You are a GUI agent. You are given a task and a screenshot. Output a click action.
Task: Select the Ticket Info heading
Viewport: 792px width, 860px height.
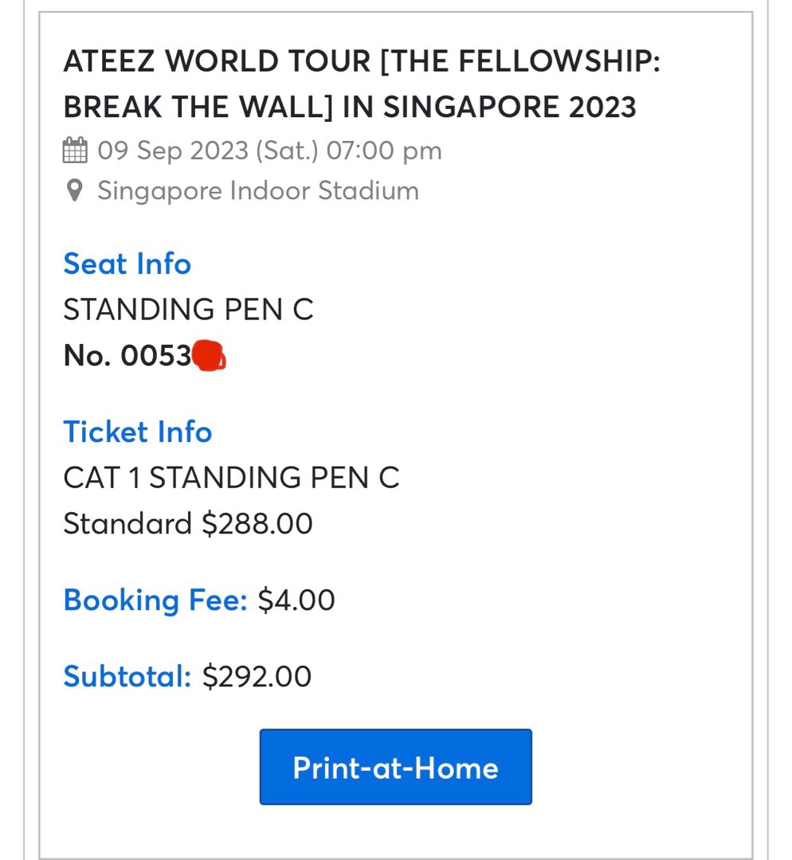click(137, 432)
